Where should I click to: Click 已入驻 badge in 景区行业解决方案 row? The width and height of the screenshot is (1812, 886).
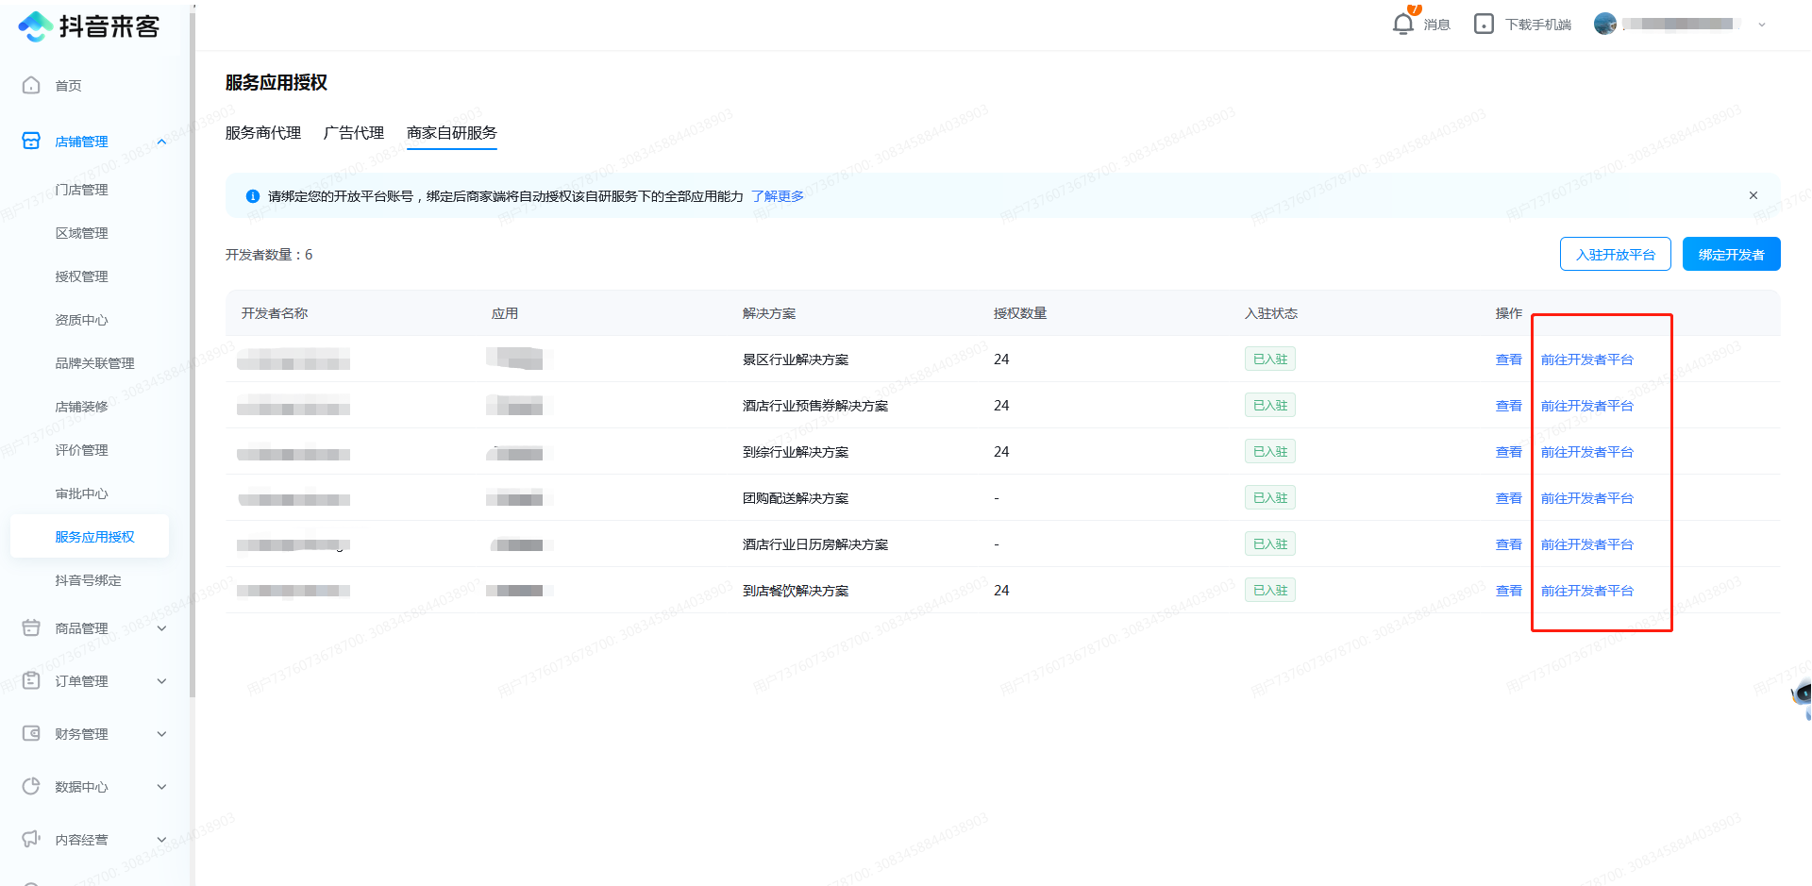click(x=1269, y=359)
